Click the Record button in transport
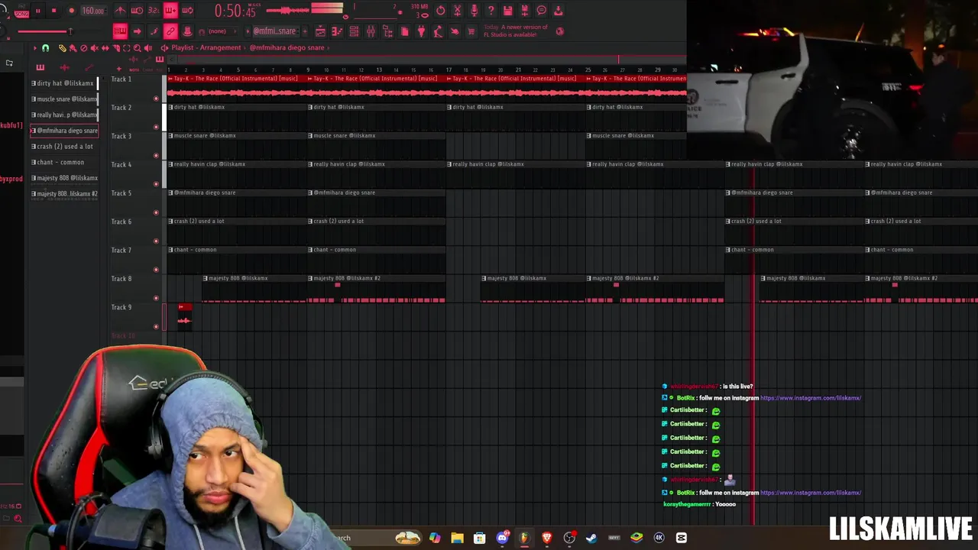The width and height of the screenshot is (978, 550). click(x=71, y=11)
